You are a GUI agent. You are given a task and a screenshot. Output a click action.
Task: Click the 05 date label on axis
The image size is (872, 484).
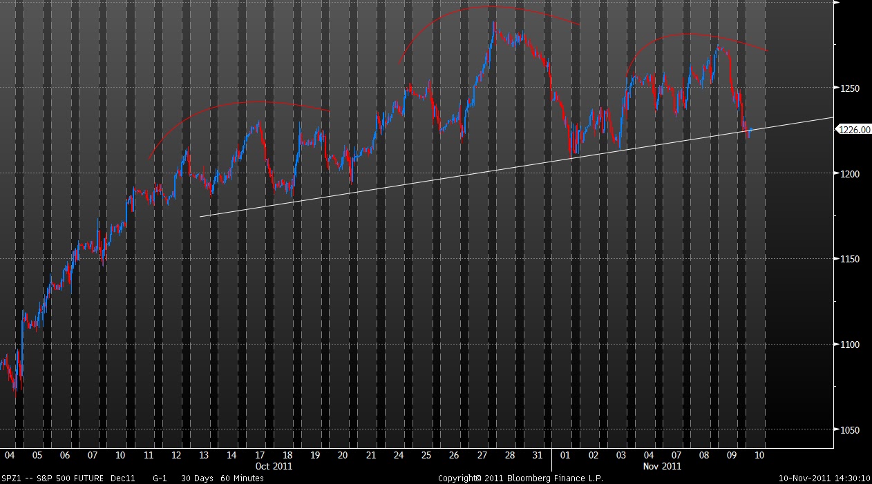pos(37,456)
